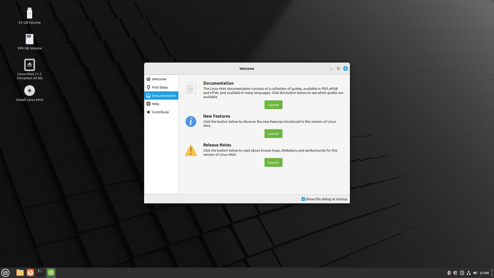
Task: Open the Files folder launcher in the panel
Action: [20, 273]
